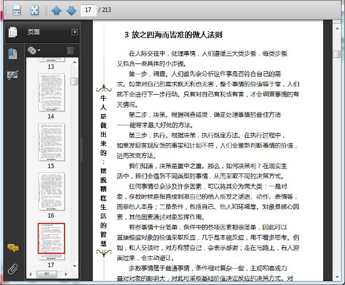Click document scroll up arrow
The image size is (345, 285).
point(337,28)
